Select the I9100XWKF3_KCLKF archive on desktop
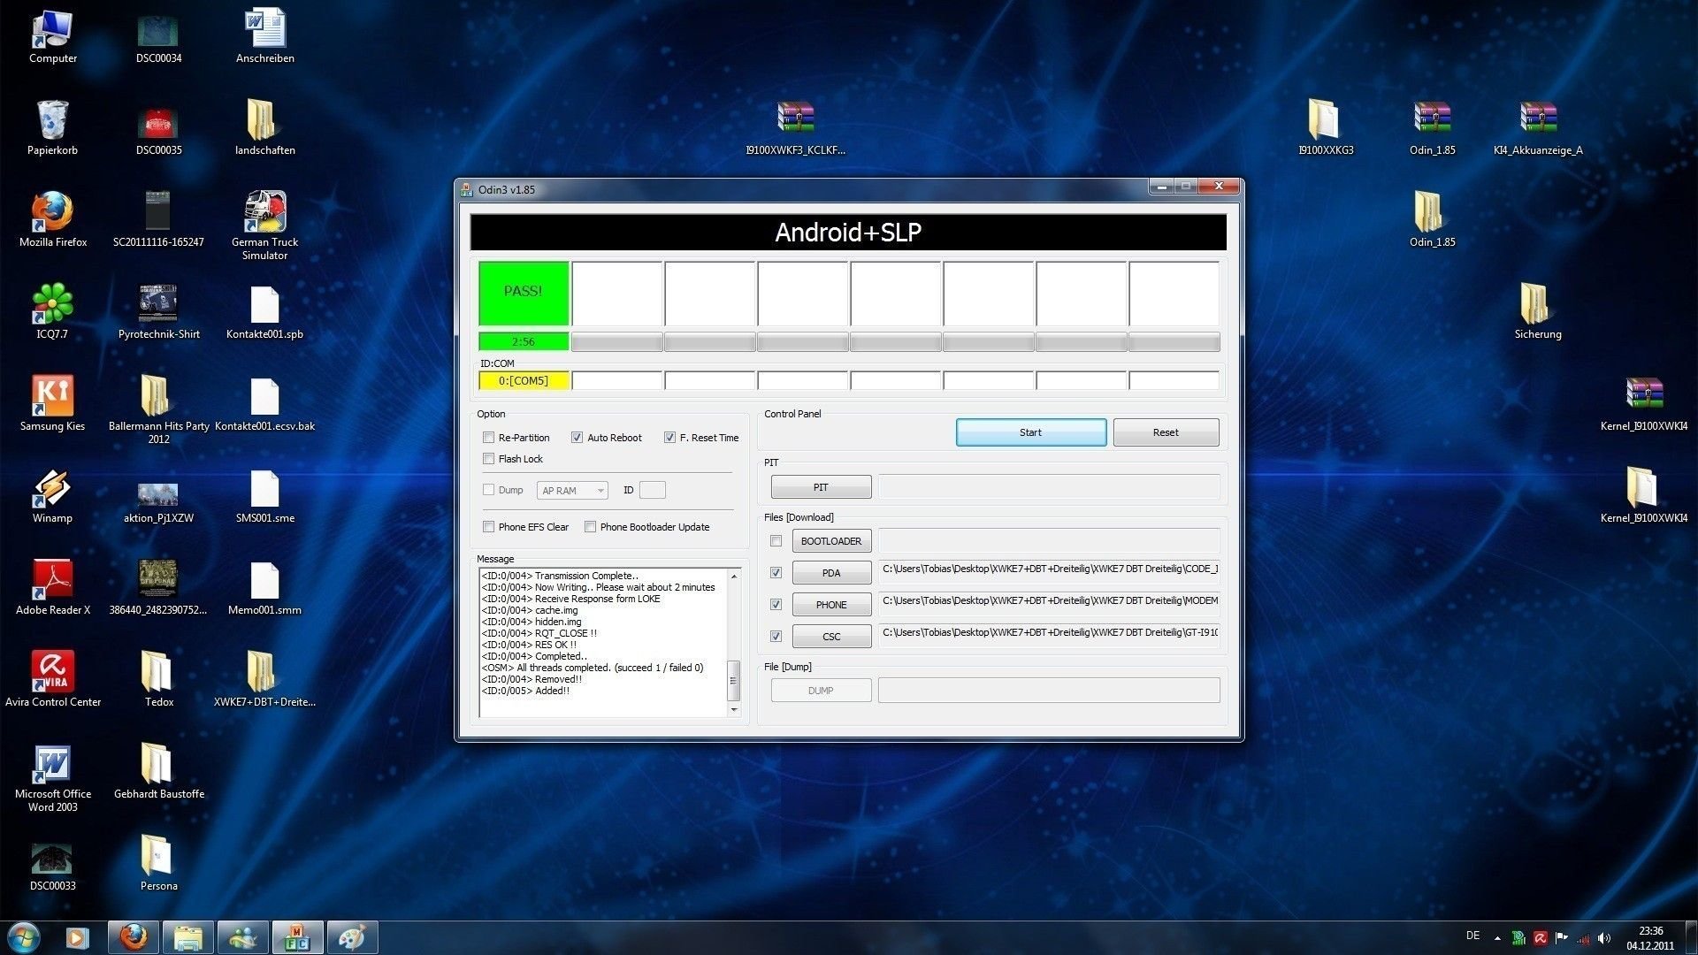The width and height of the screenshot is (1698, 955). coord(795,128)
